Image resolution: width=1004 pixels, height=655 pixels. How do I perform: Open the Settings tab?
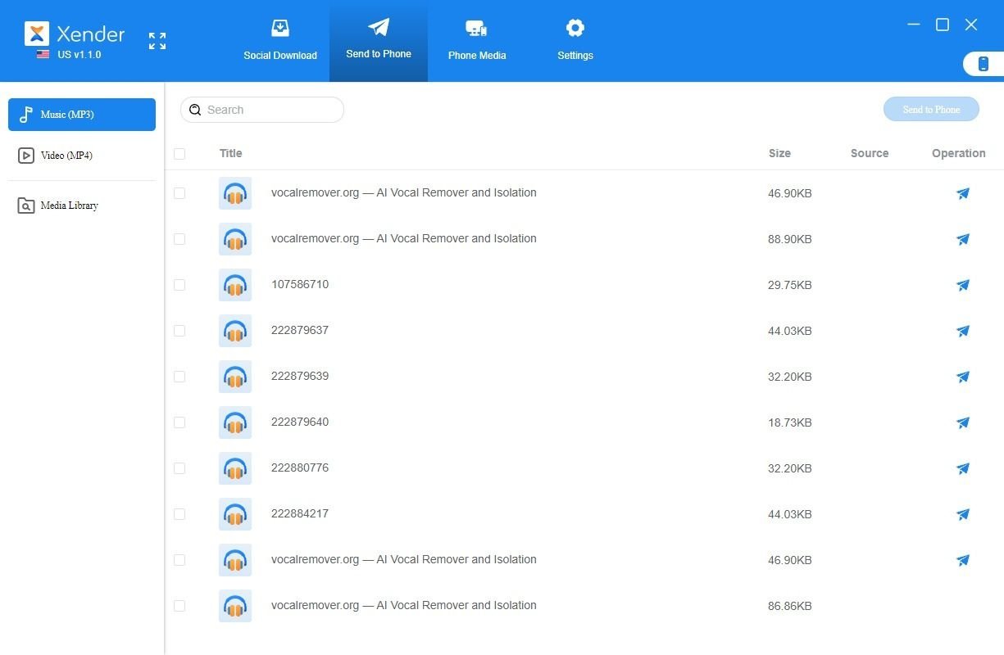(575, 41)
